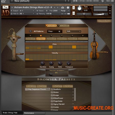Enable the Sequencer mode toggle
The height and width of the screenshot is (115, 115).
[51, 26]
